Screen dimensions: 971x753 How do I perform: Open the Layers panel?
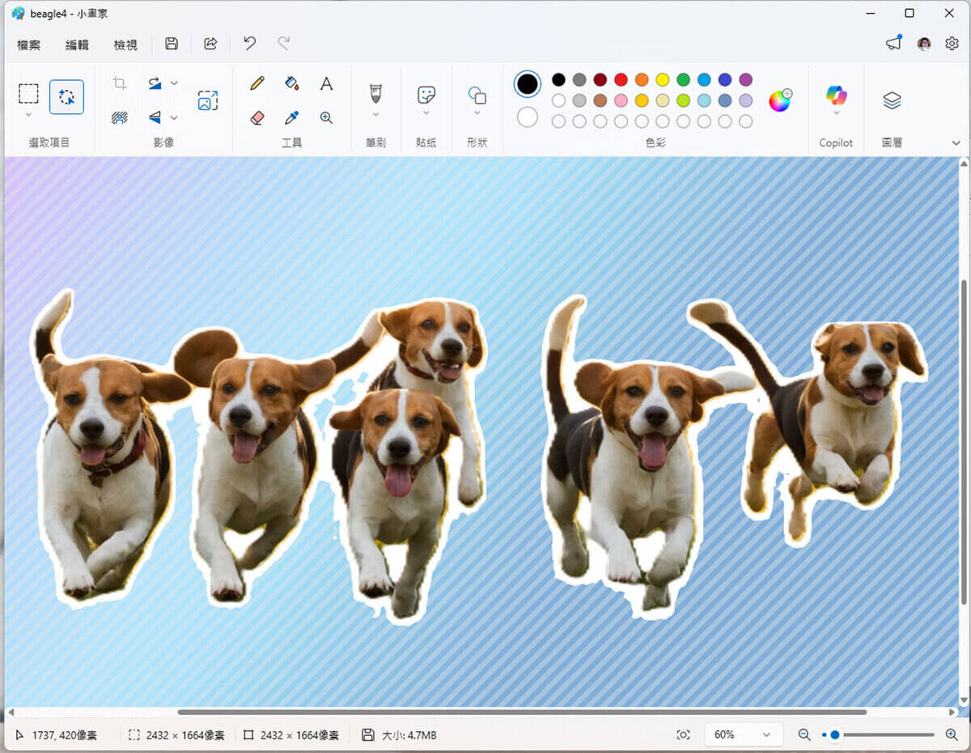[892, 100]
